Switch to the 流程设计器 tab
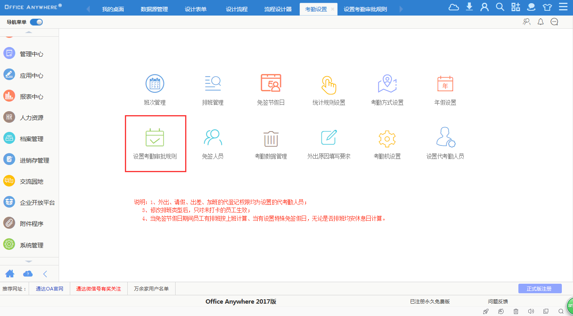Viewport: 573px width, 316px height. pos(278,9)
